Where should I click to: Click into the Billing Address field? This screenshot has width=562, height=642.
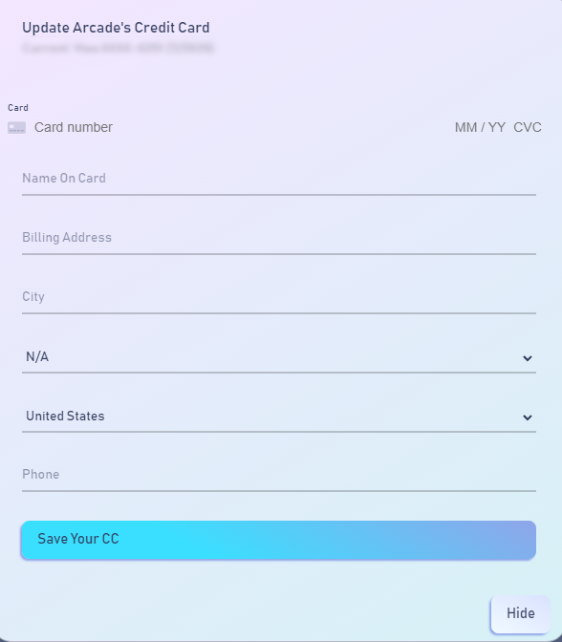(279, 238)
